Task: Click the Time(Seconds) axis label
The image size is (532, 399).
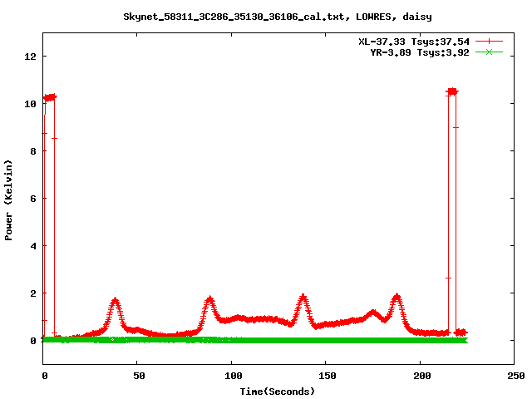Action: (x=278, y=392)
